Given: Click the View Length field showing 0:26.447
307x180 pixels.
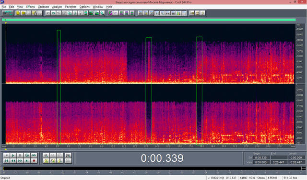Looking at the screenshot, I should click(296, 162).
